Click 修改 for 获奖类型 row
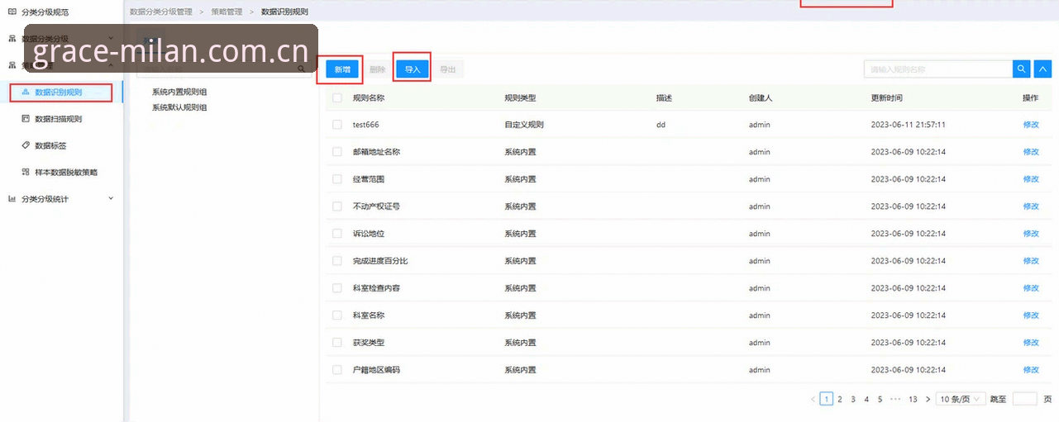Screen dimensions: 1059x422 pos(1031,343)
